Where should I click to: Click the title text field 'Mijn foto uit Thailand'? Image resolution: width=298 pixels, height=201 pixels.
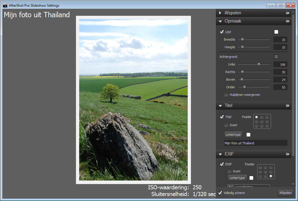255,143
